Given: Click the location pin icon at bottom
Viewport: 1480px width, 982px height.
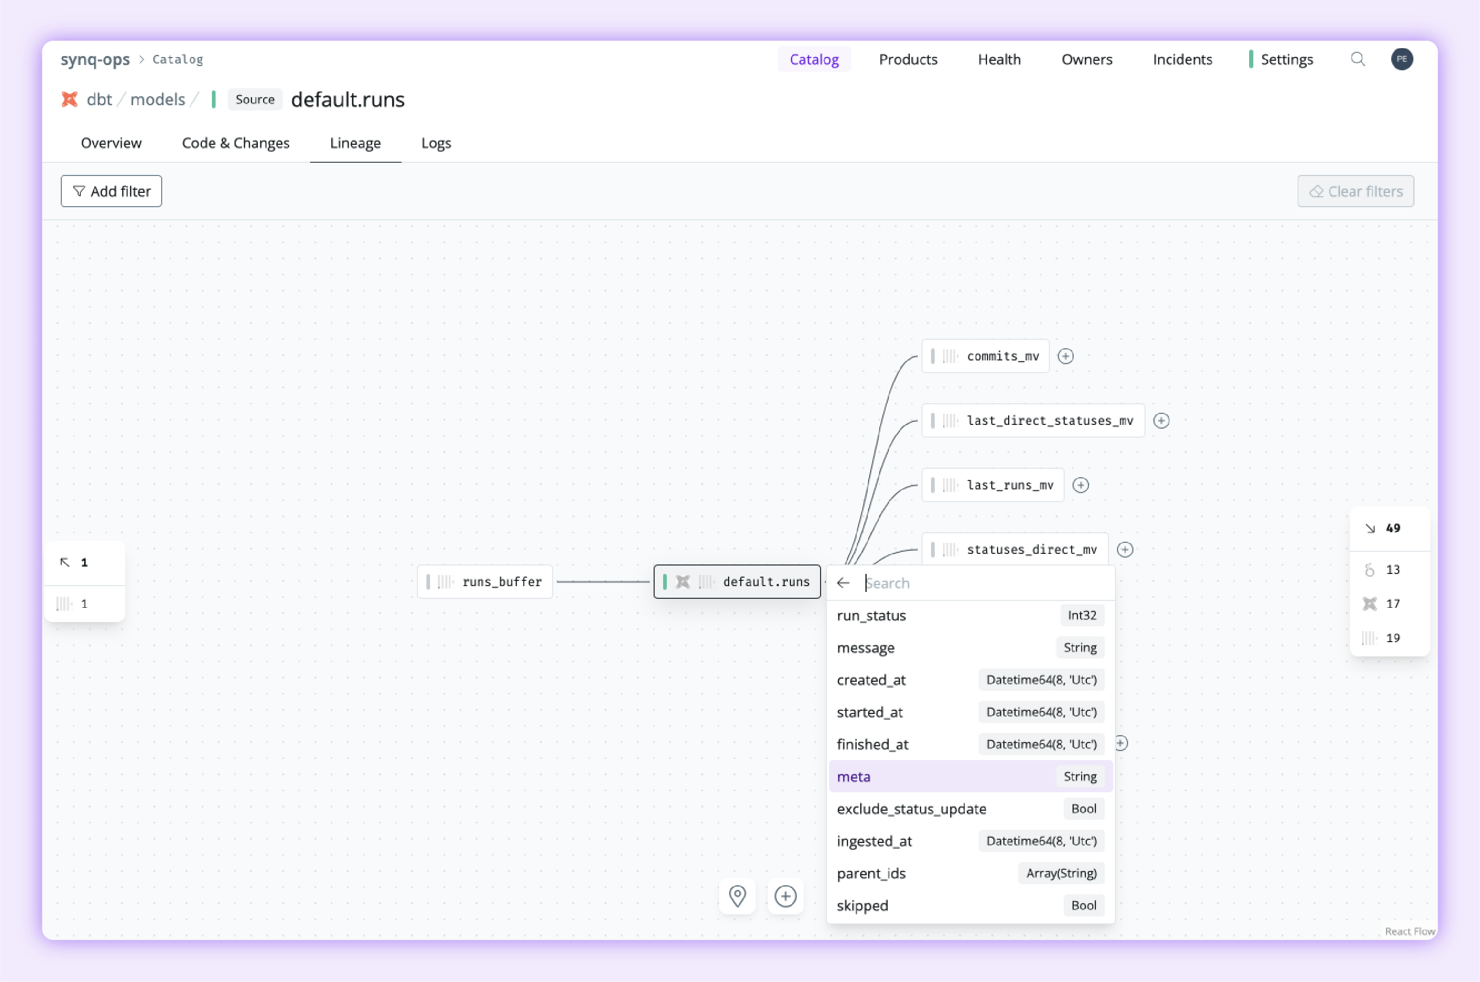Looking at the screenshot, I should click(738, 895).
